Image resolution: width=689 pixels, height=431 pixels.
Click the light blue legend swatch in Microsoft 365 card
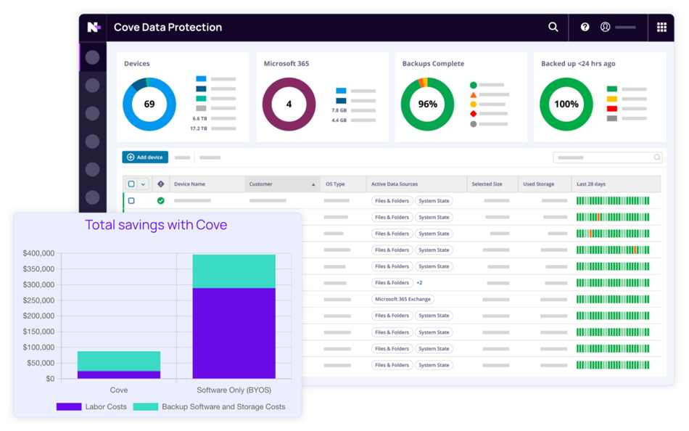[x=341, y=91]
